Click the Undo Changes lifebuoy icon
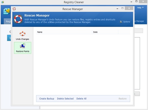148x110 pixels. [x=22, y=33]
